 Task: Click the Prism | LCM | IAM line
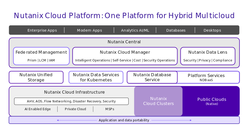pos(41,60)
